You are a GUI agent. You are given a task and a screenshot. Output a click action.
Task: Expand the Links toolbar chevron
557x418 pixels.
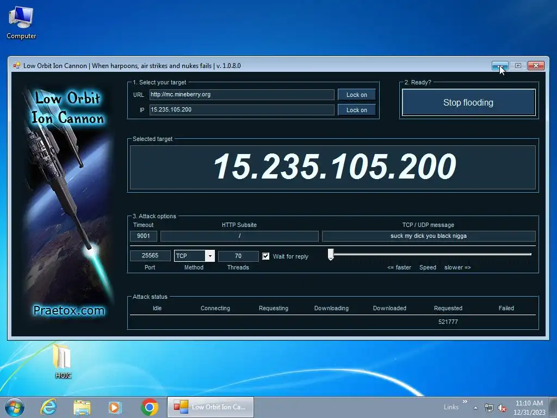coord(465,401)
